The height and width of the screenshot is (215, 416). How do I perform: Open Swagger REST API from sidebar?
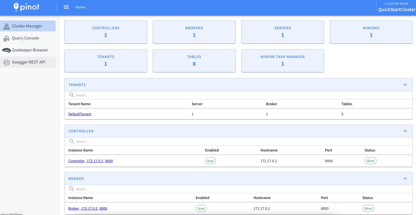tap(28, 62)
